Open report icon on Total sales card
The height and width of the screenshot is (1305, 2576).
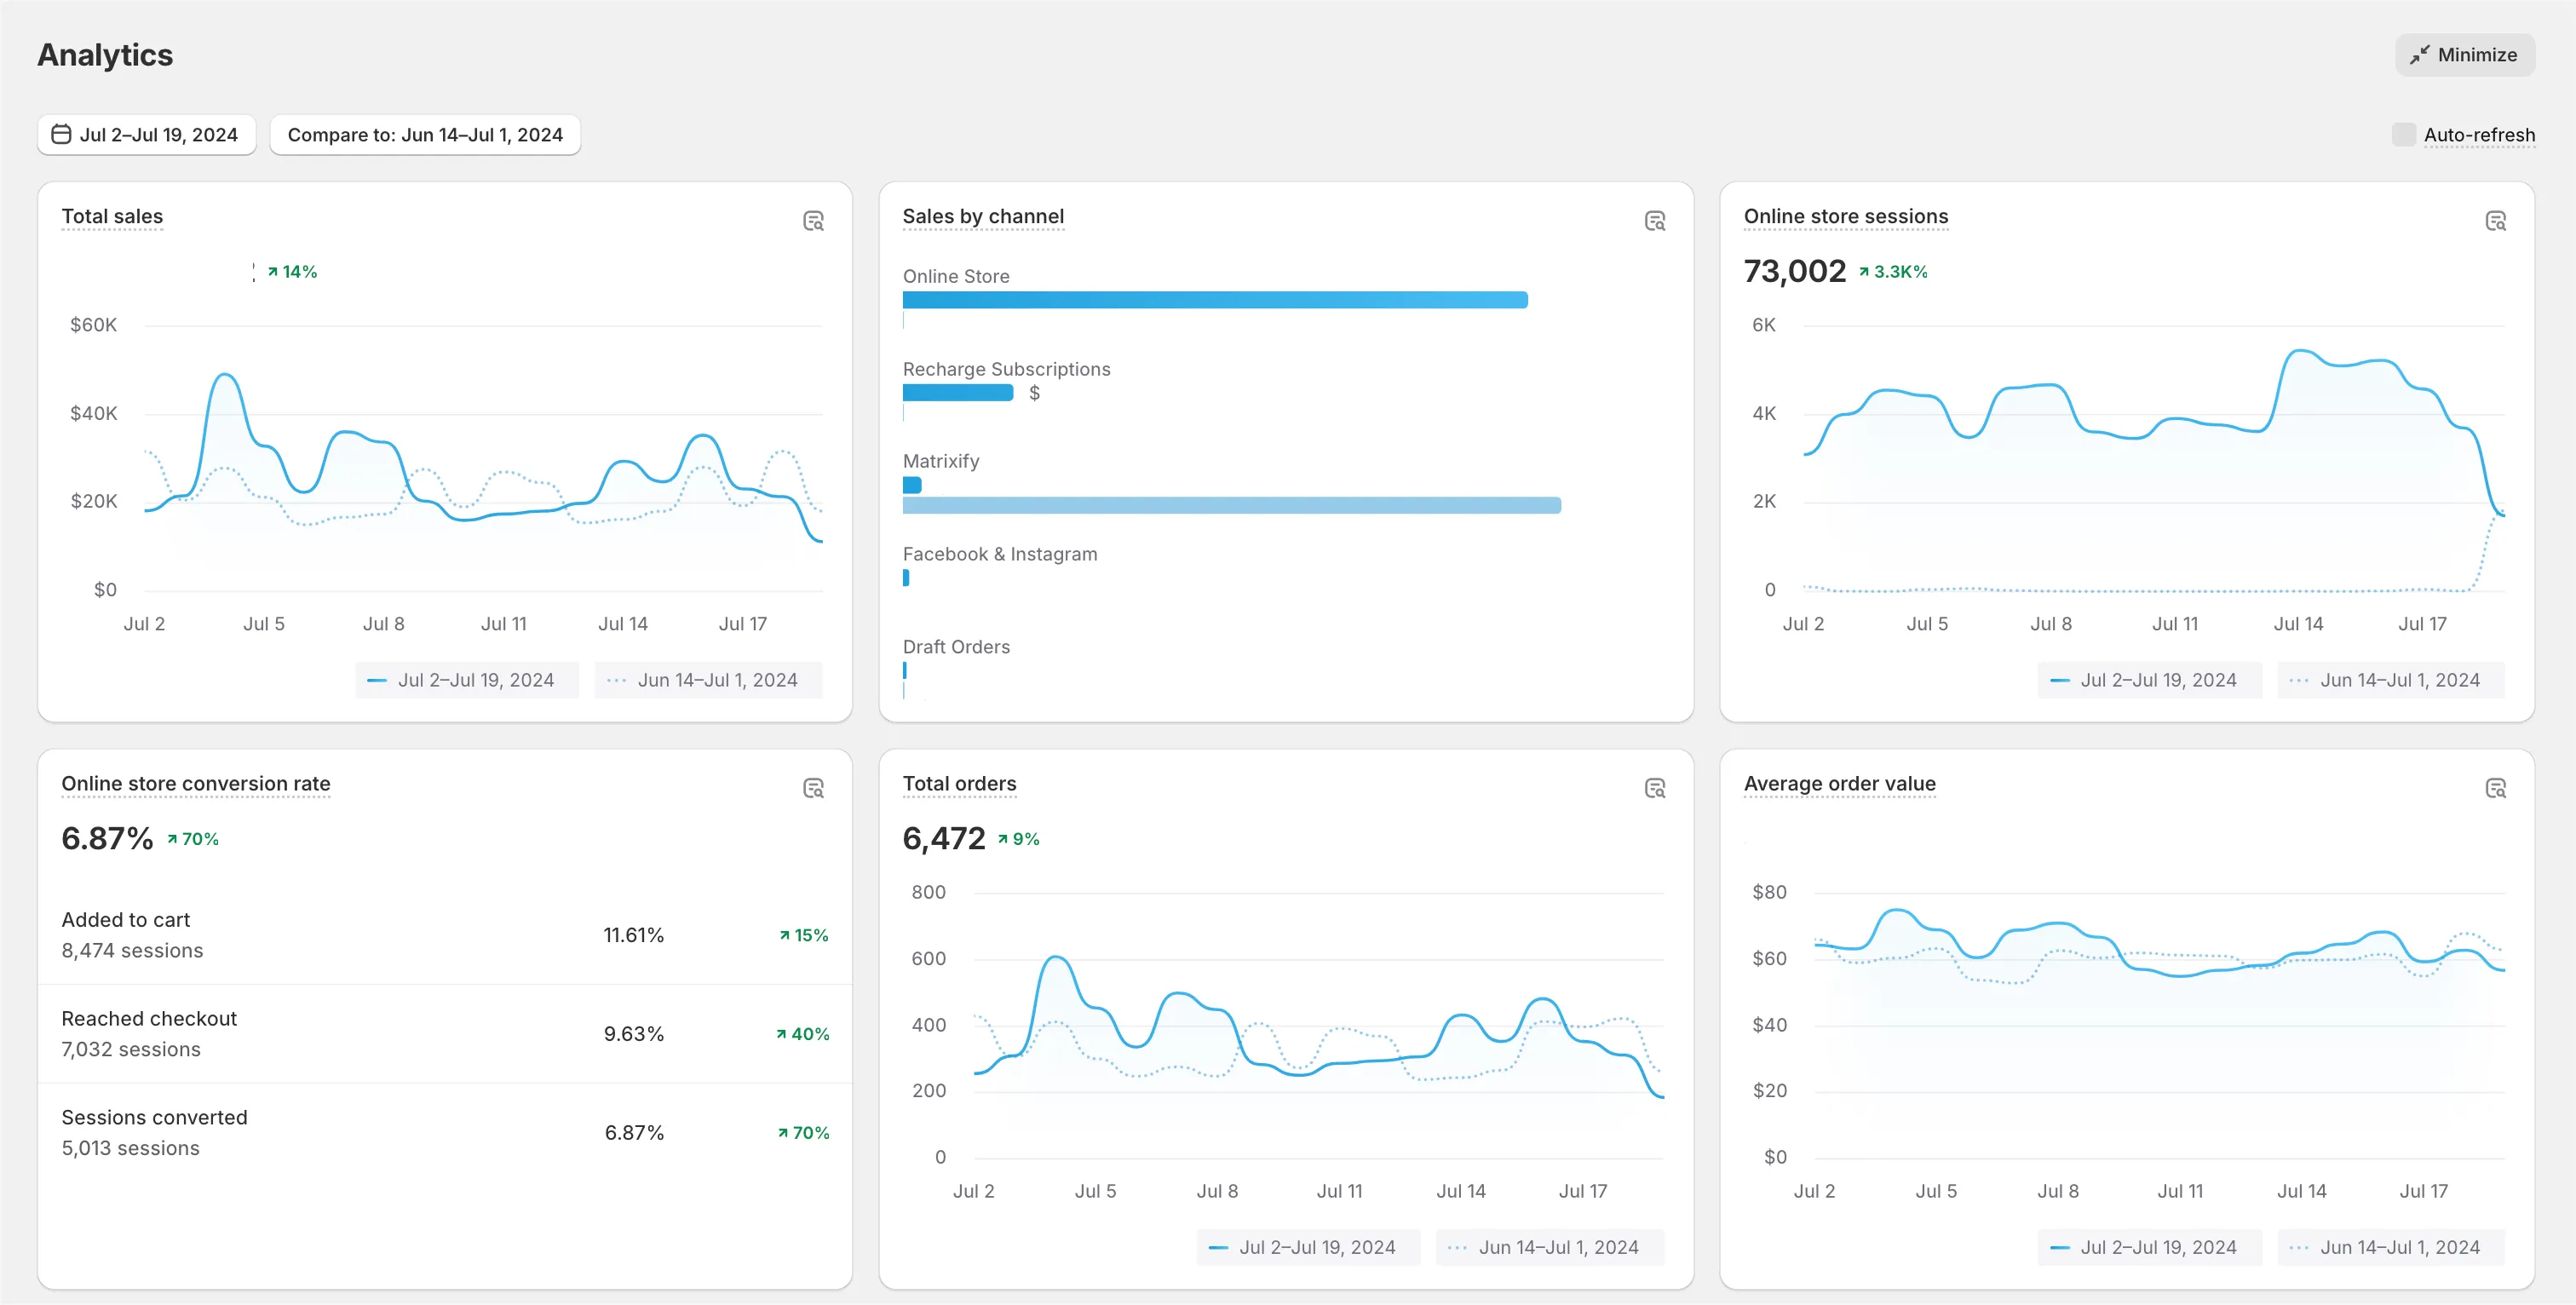pos(813,221)
